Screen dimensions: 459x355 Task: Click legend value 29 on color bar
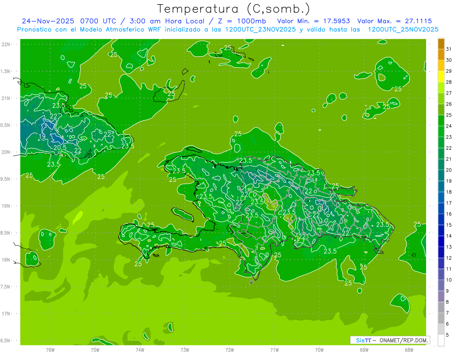tap(449, 71)
